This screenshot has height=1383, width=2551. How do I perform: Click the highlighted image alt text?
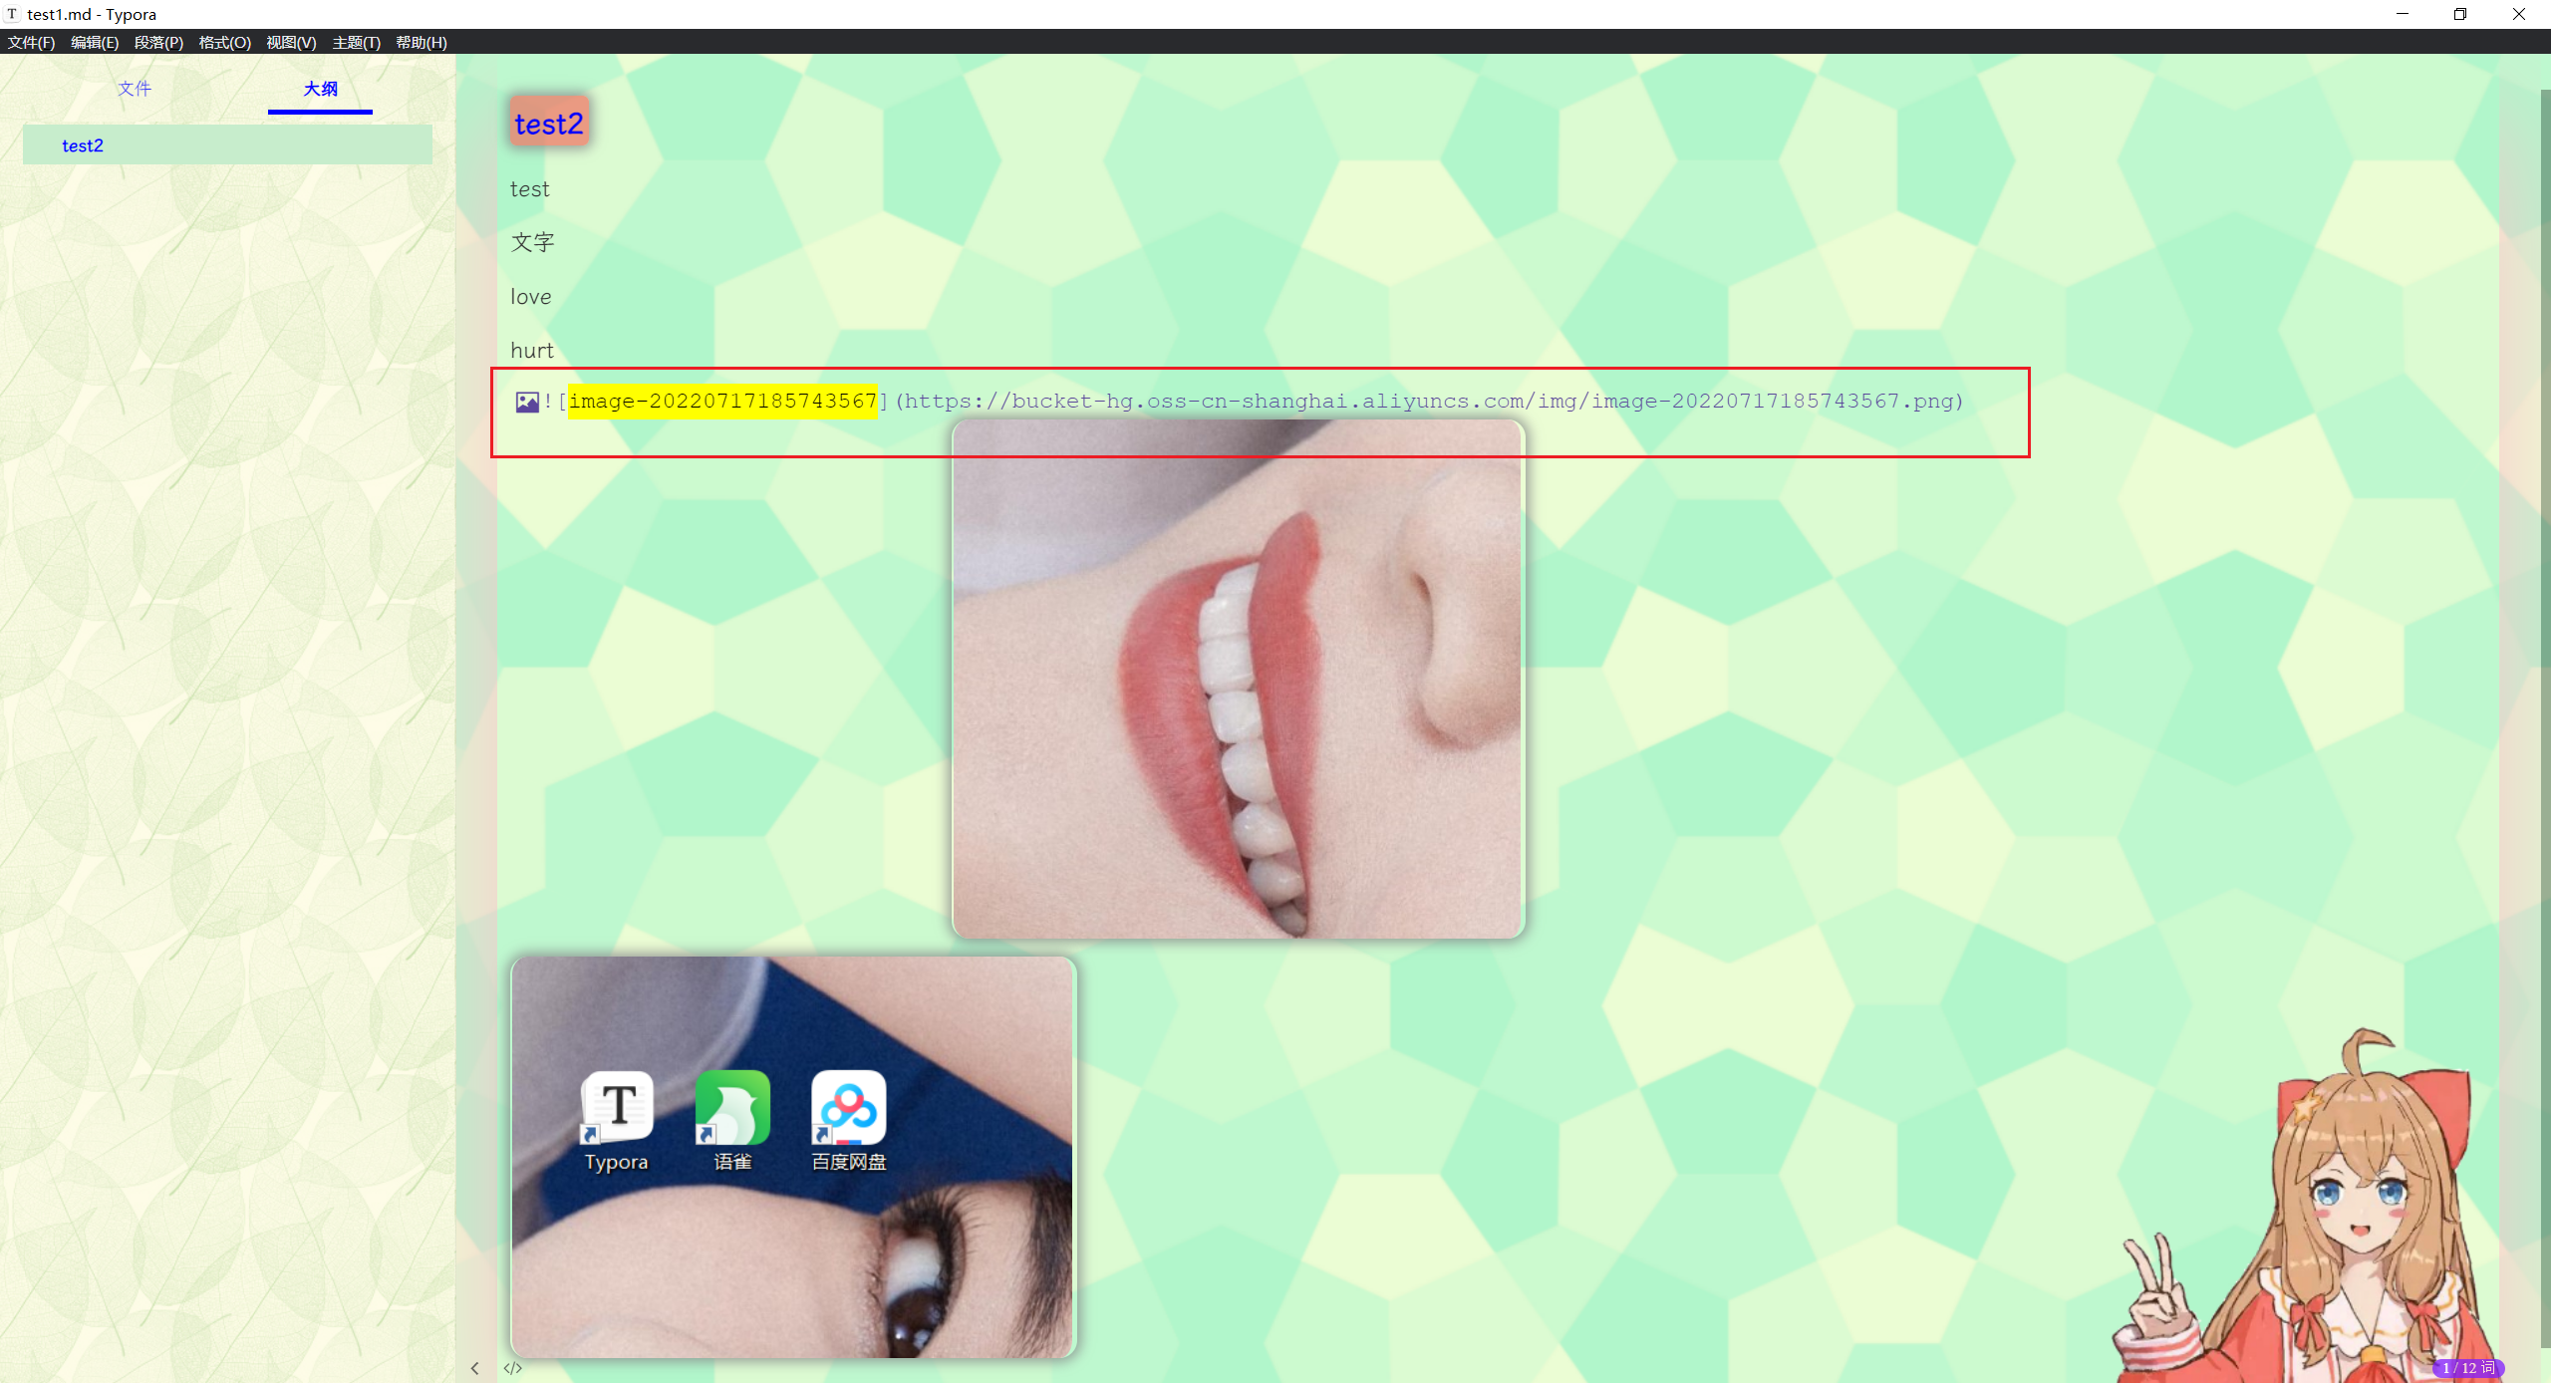722,402
